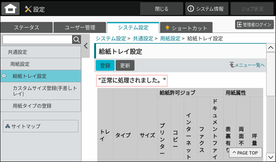Click the search magnifier icon

tap(76, 39)
